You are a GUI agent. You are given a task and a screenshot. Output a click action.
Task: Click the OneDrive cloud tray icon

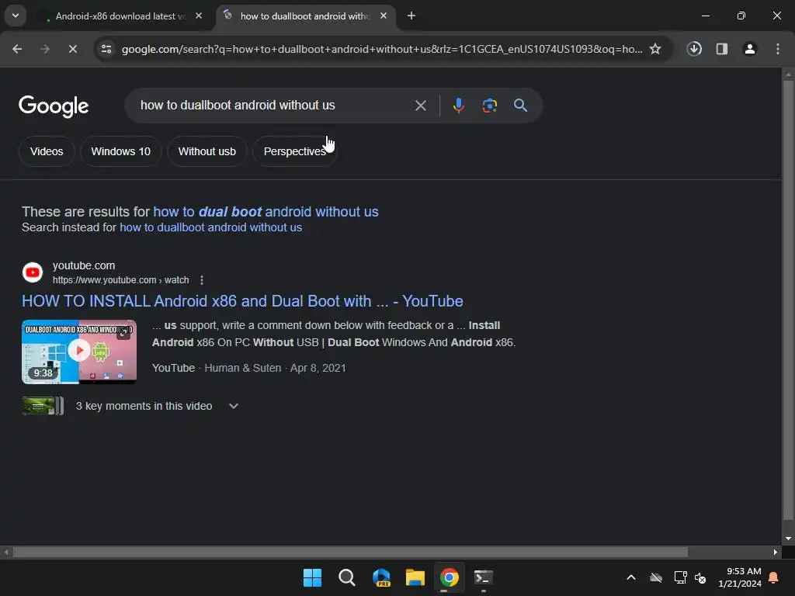656,577
